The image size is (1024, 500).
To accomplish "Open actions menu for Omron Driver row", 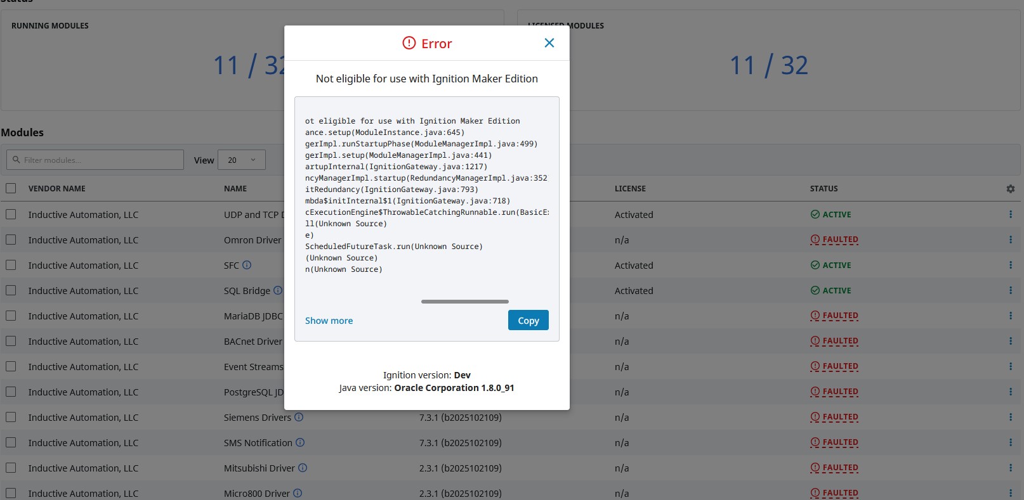I will (1011, 240).
